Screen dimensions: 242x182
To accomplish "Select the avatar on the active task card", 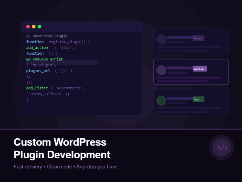I will (x=161, y=70).
